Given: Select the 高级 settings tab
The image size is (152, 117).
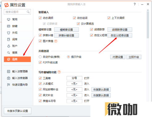Looking at the screenshot, I should [x=17, y=59].
